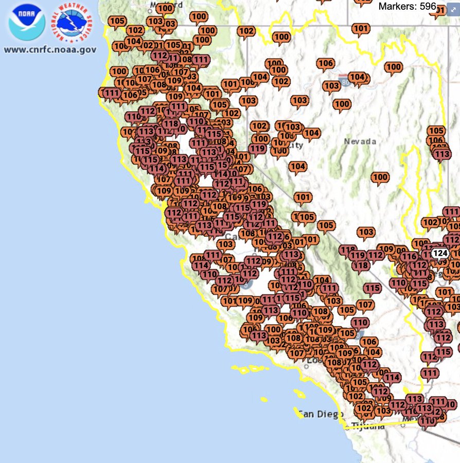Click the San Diego city label
The width and height of the screenshot is (460, 463).
point(321,414)
